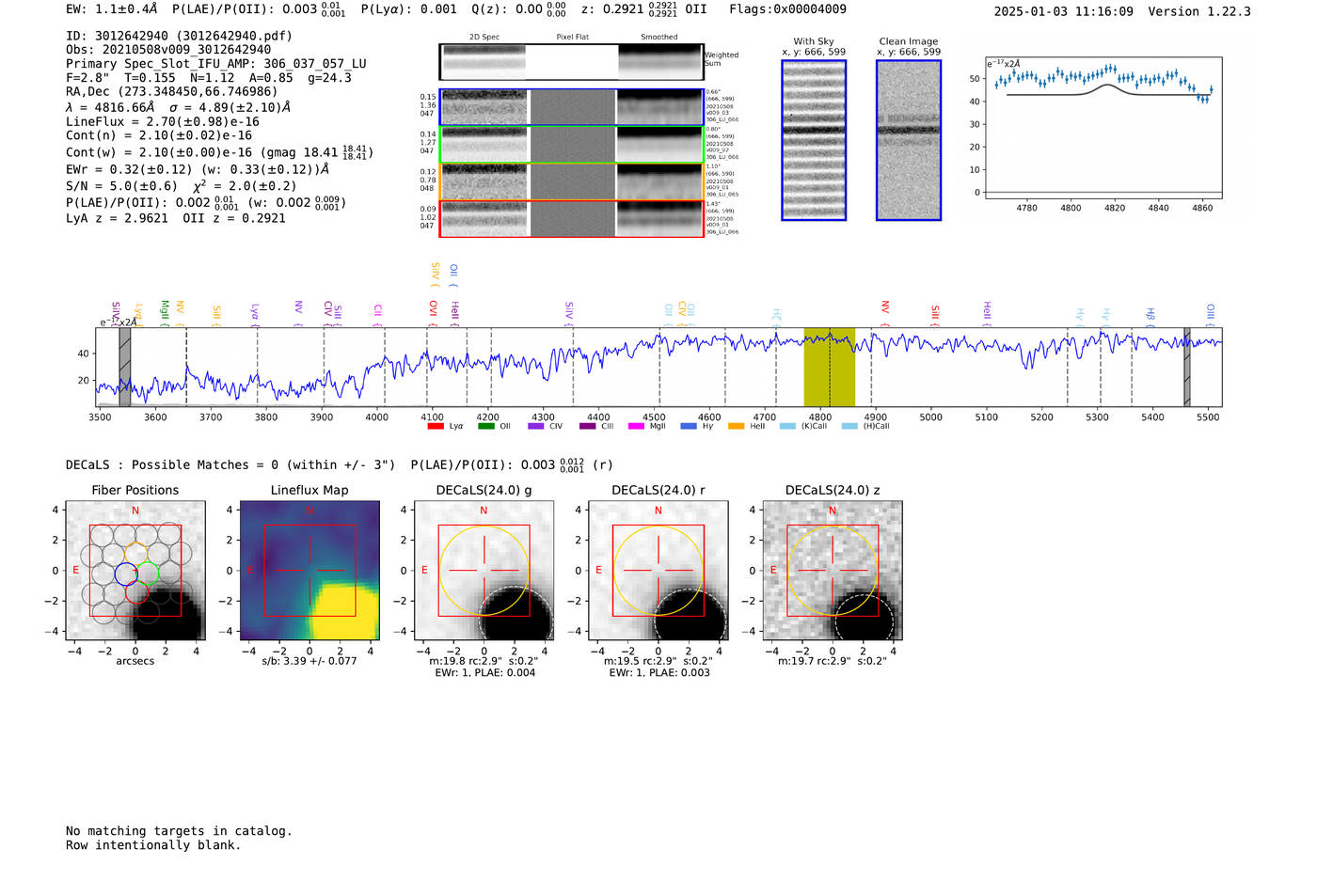This screenshot has width=1317, height=896.
Task: Click the Clean Image cutout
Action: point(909,140)
